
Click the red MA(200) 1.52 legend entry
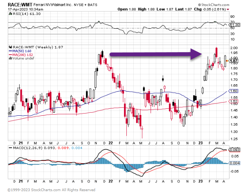21,55
